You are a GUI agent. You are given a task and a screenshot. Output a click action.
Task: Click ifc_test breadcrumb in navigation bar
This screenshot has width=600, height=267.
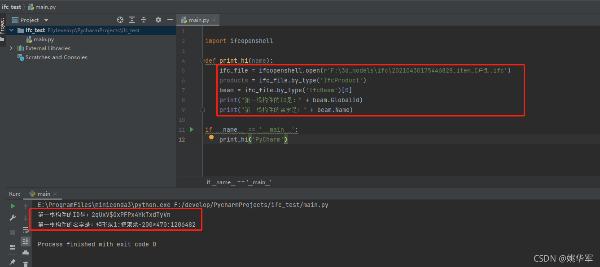click(11, 7)
